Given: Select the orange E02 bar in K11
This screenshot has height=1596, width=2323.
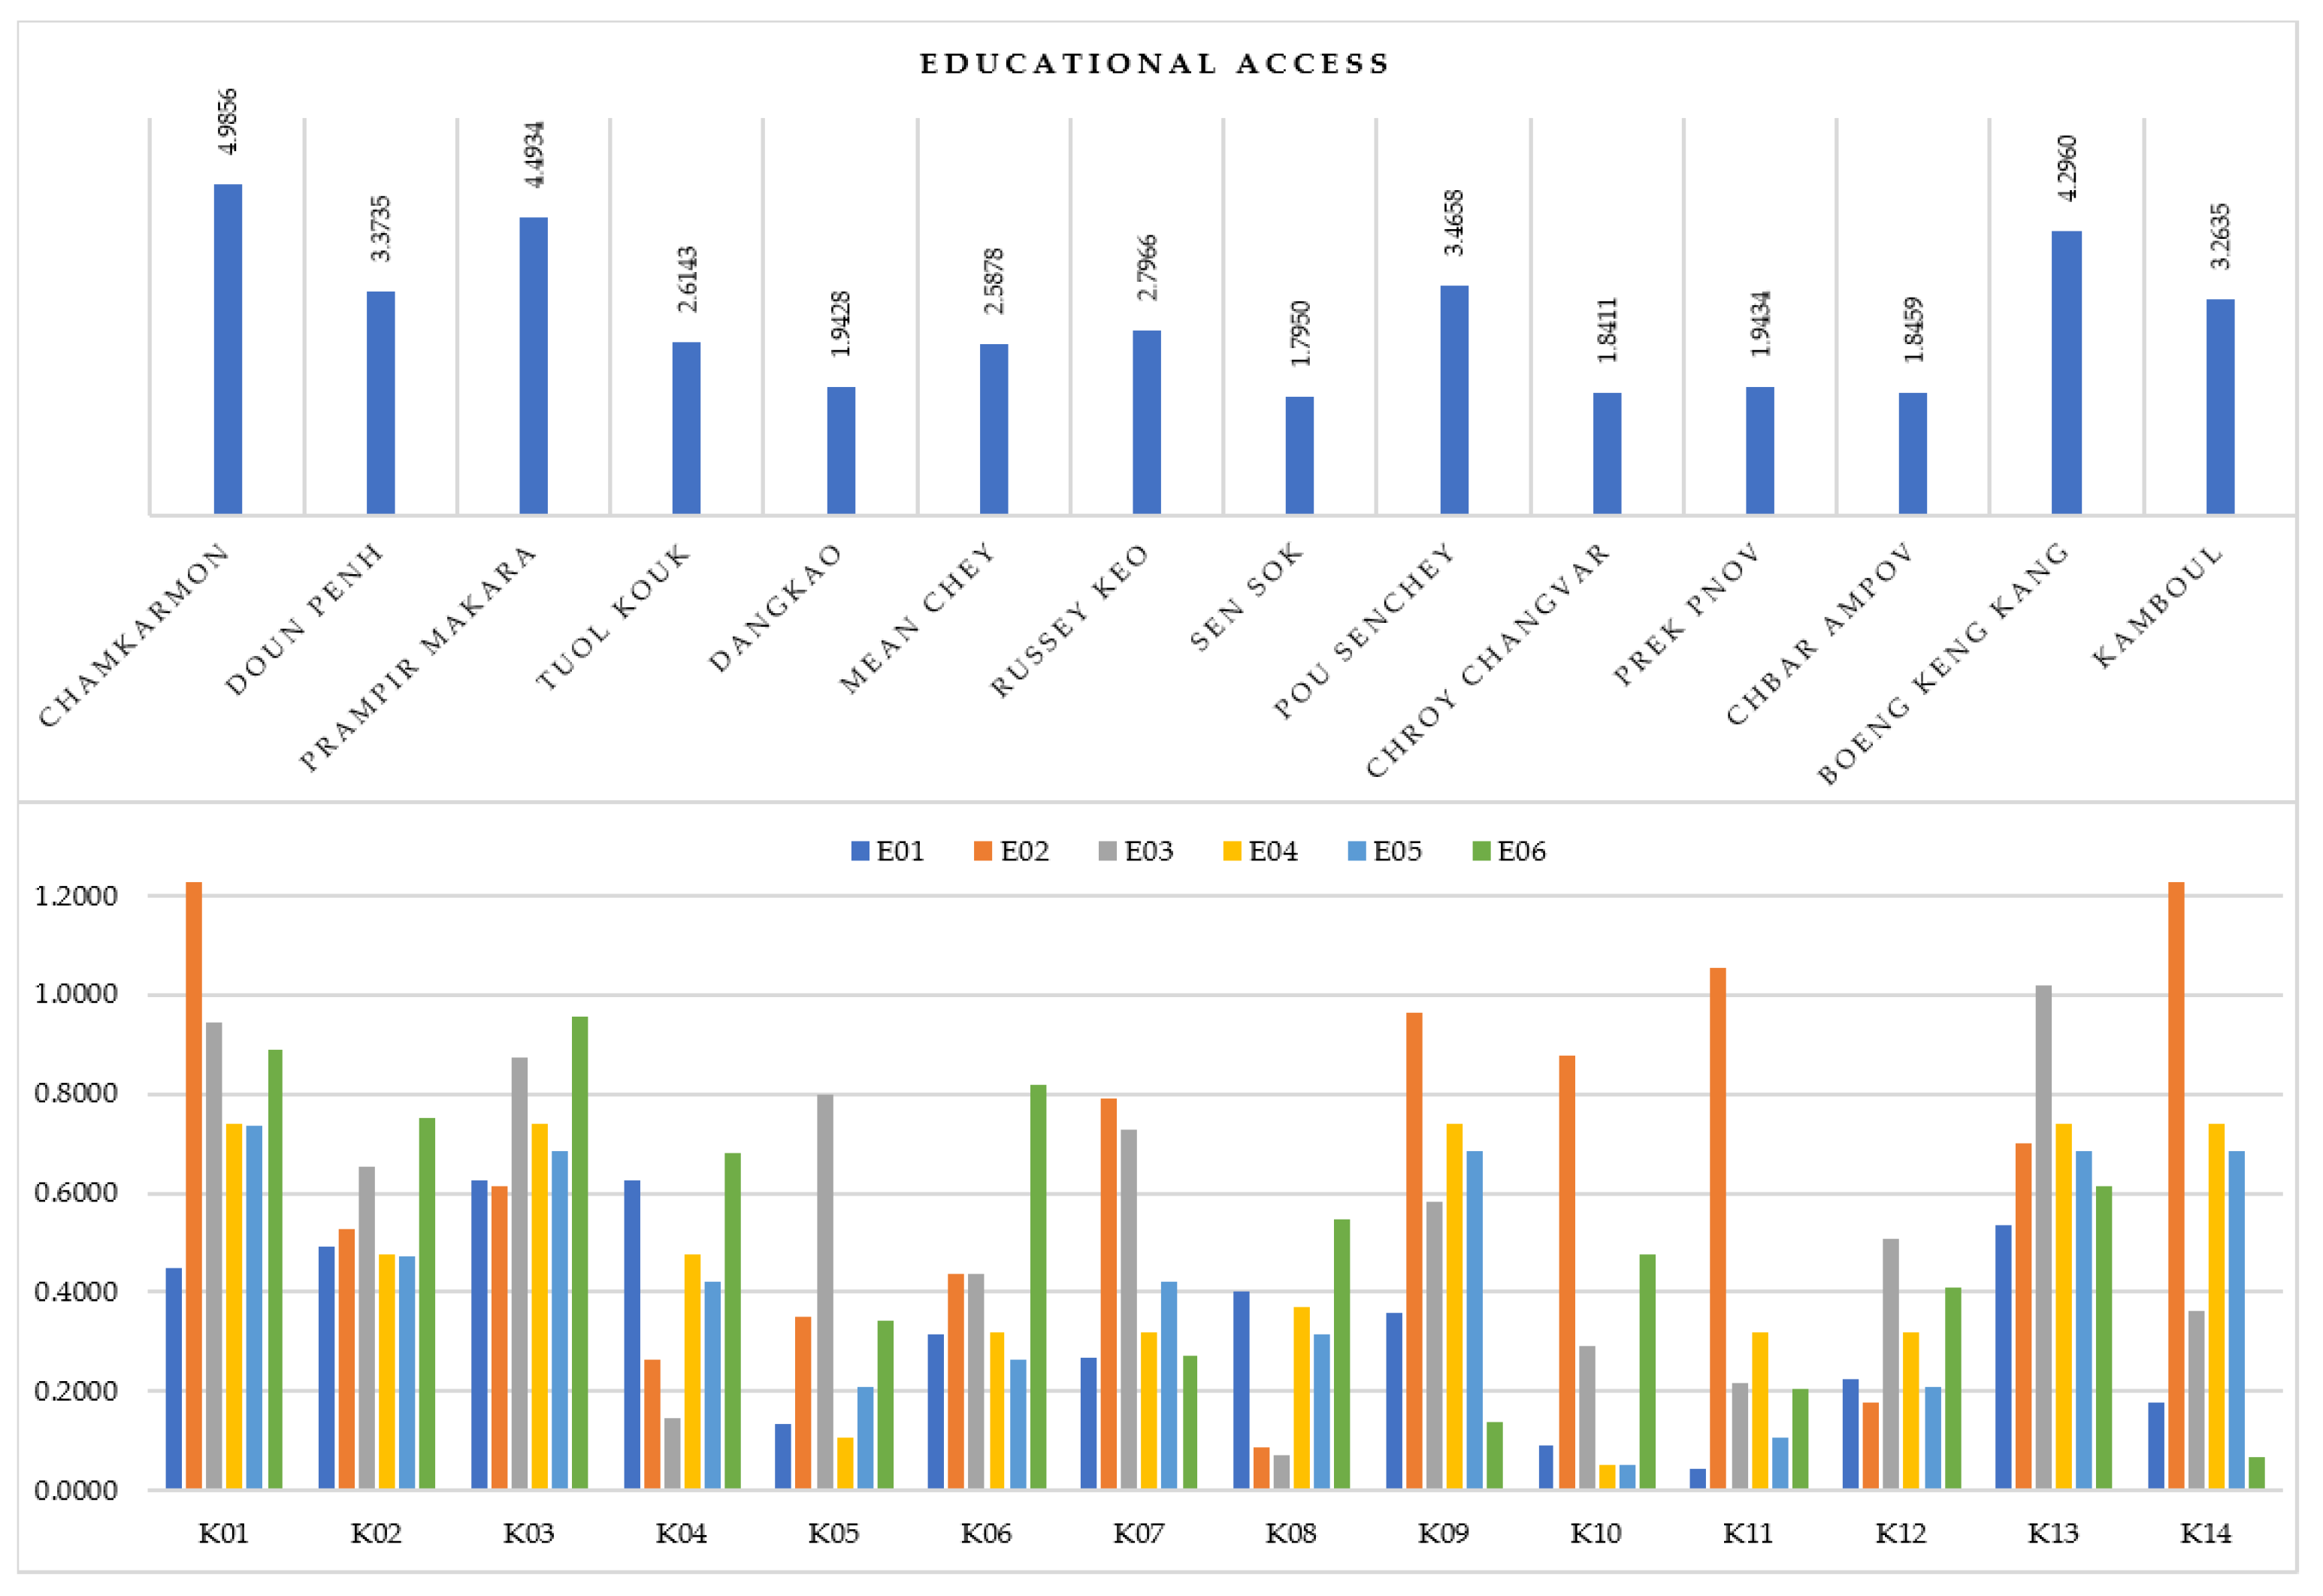Looking at the screenshot, I should 1718,1229.
